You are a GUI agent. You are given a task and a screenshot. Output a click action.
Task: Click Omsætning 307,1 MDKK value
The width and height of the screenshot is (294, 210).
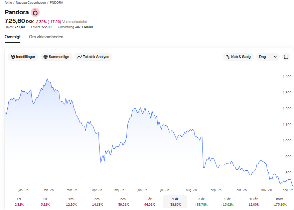click(x=76, y=27)
